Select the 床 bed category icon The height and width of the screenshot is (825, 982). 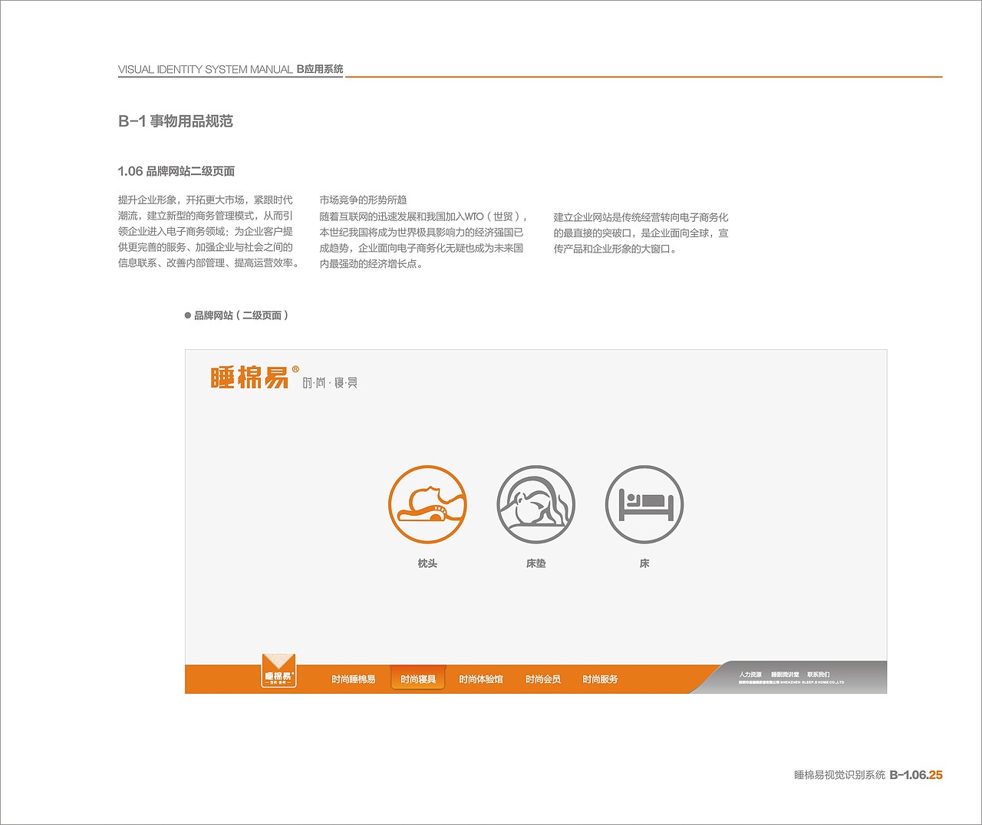pos(644,505)
